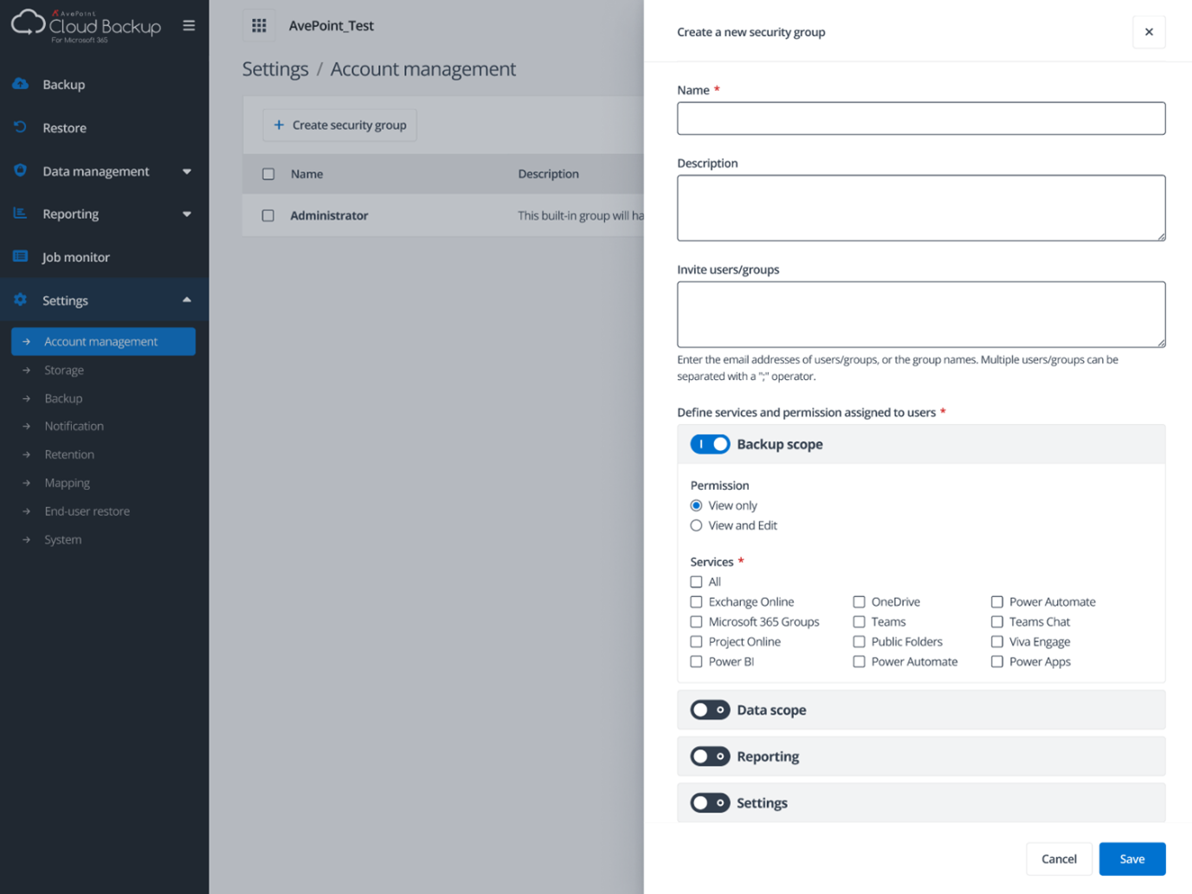Click the Reporting chart icon
This screenshot has height=894, width=1192.
(x=21, y=213)
